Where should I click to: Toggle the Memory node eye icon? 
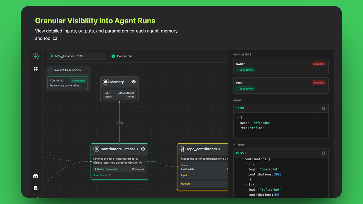(x=133, y=82)
